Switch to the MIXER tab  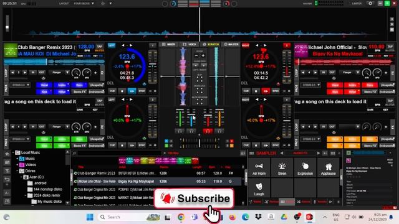168,44
